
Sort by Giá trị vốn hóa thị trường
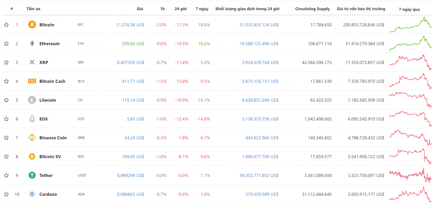pyautogui.click(x=361, y=9)
